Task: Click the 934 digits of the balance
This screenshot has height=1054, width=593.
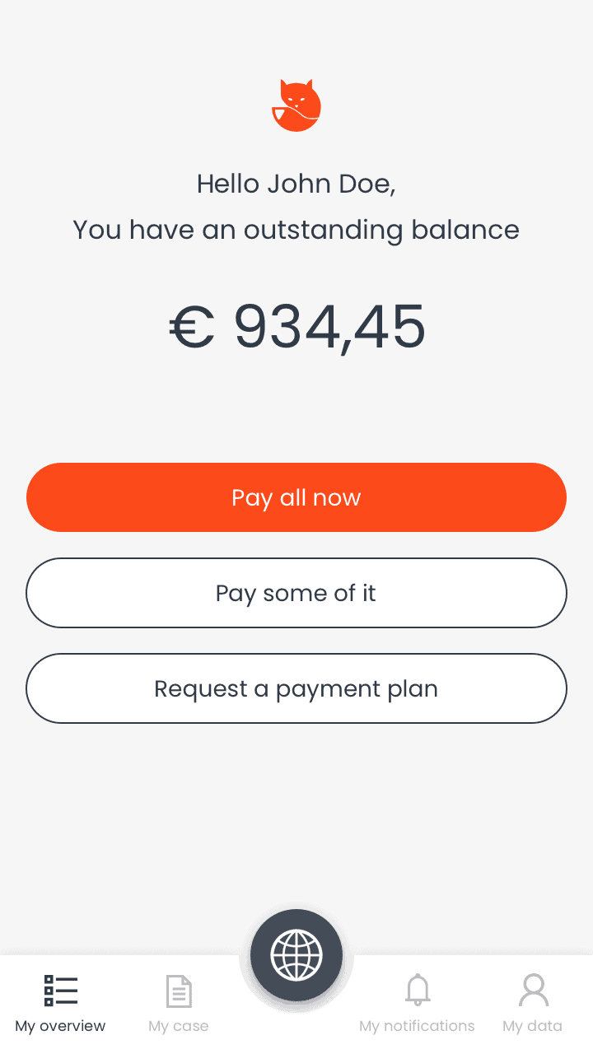Action: click(x=284, y=326)
